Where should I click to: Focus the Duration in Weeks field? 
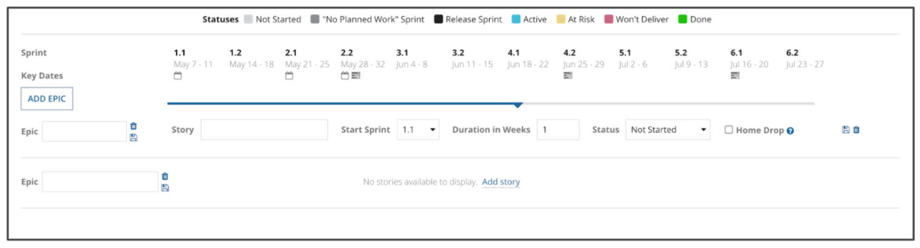coord(557,129)
